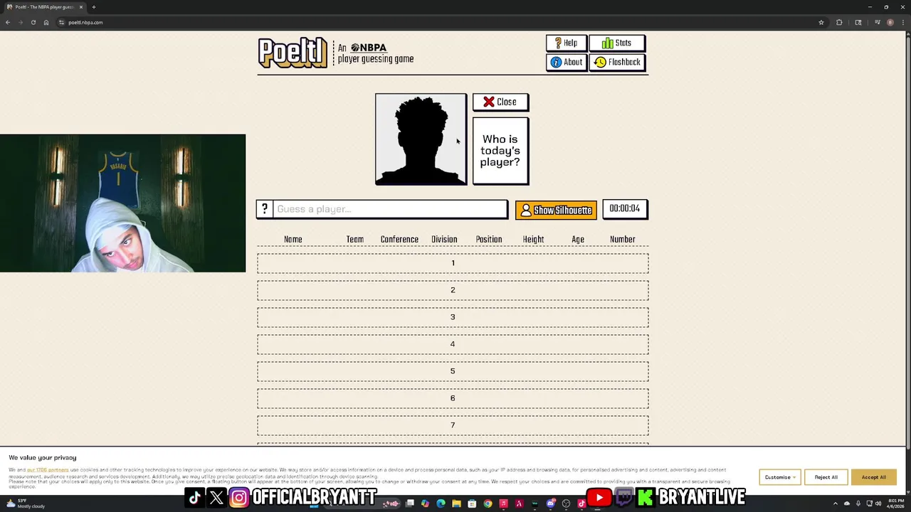Viewport: 911px width, 512px height.
Task: Open the 'our 1706 partners' link
Action: [x=48, y=470]
